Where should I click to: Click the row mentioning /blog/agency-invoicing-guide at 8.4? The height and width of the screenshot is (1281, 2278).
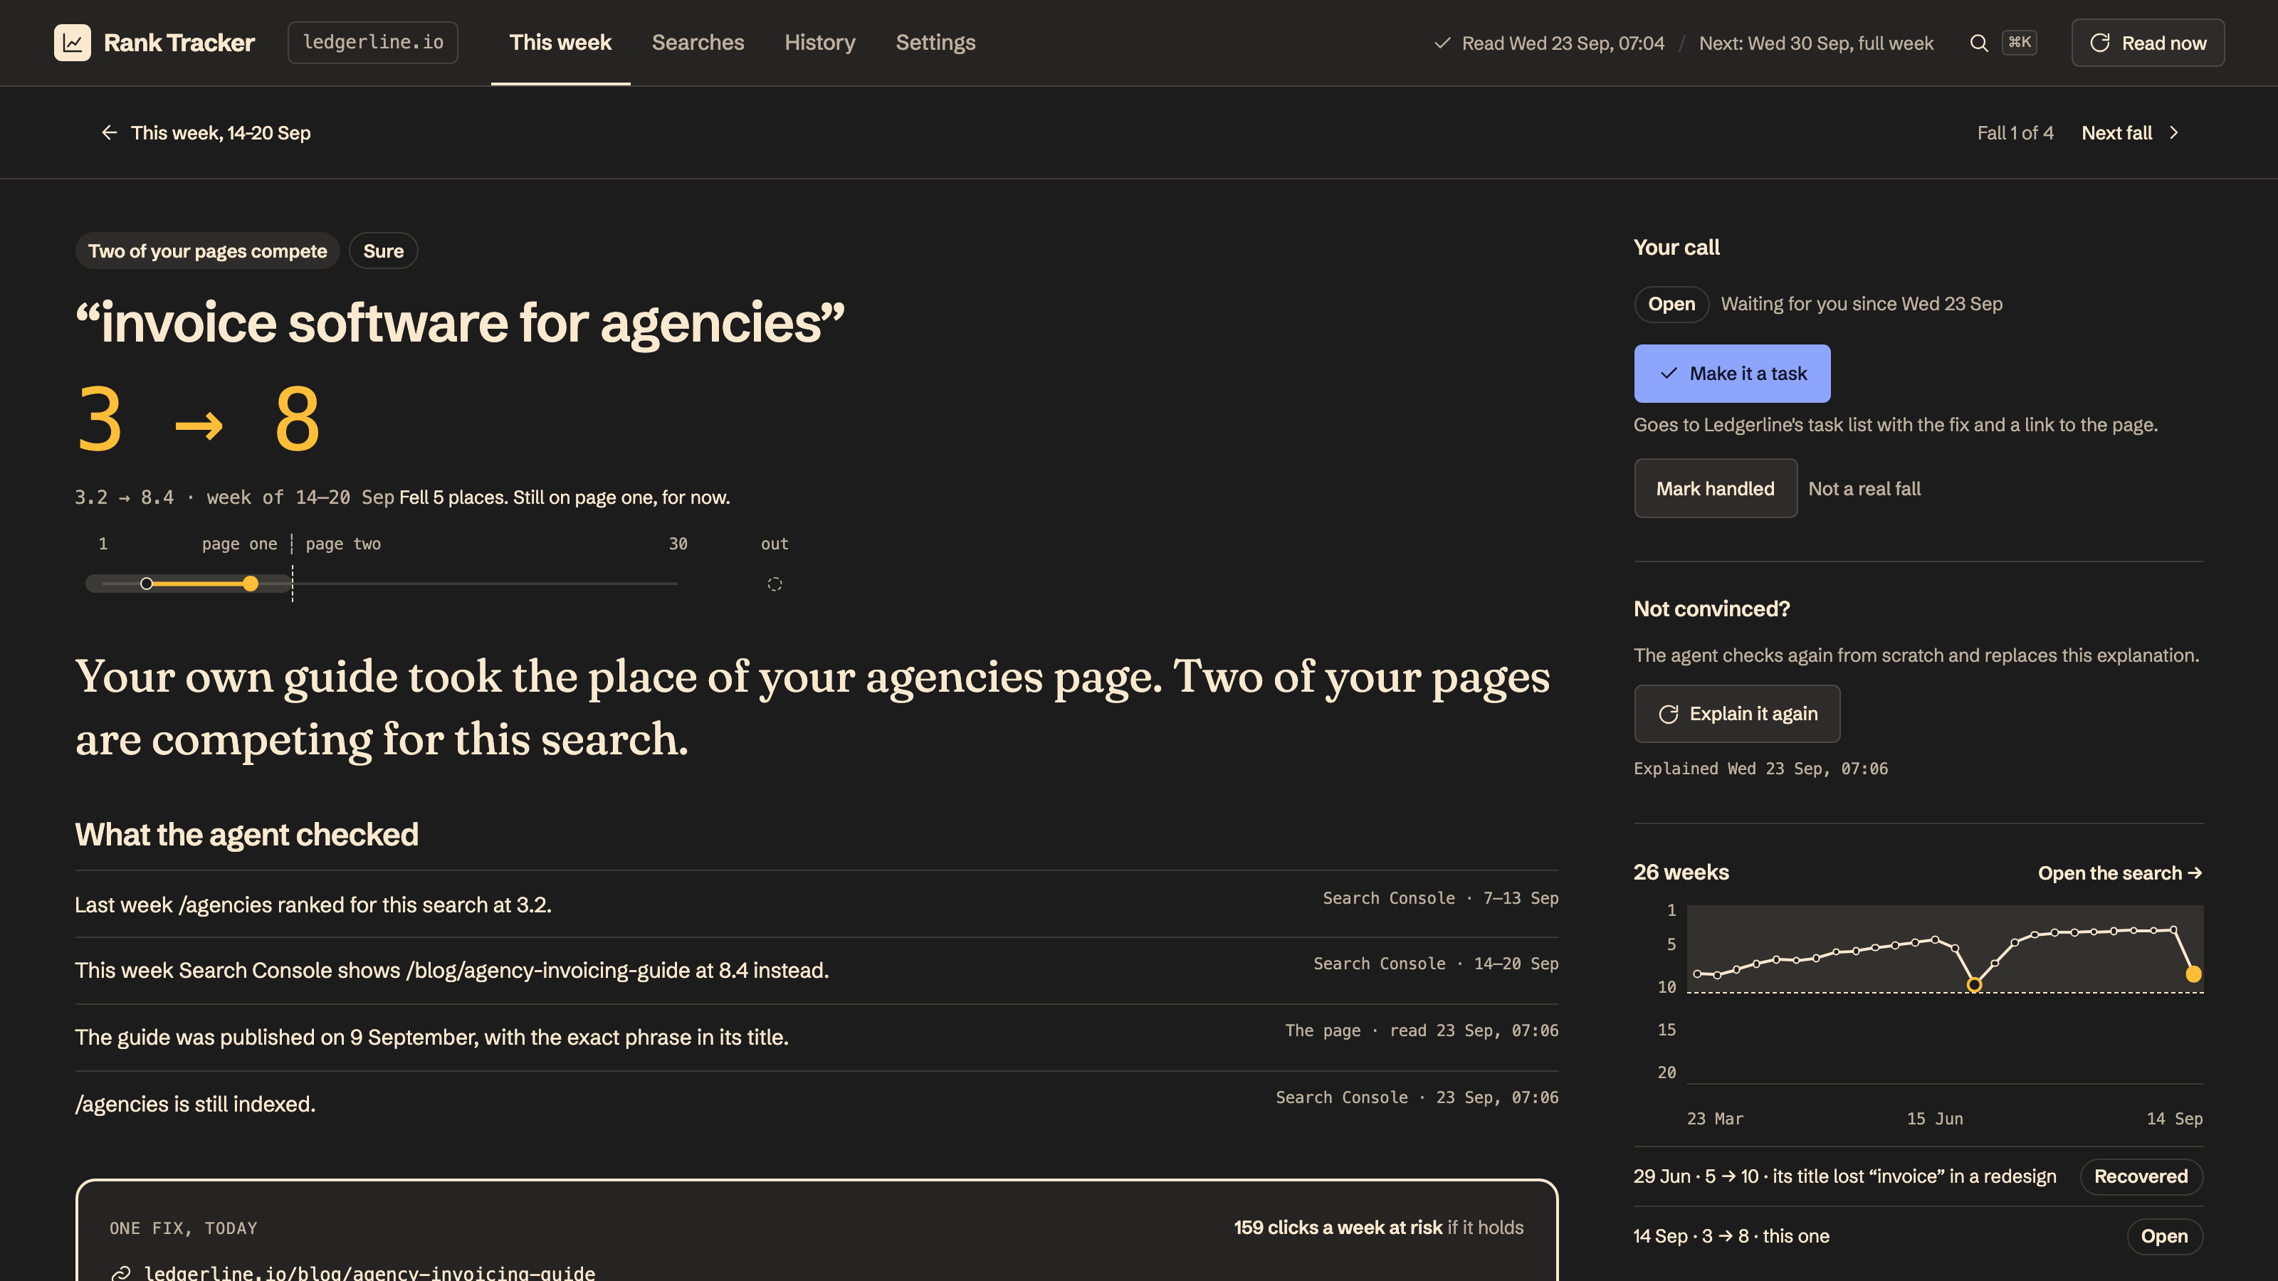817,971
